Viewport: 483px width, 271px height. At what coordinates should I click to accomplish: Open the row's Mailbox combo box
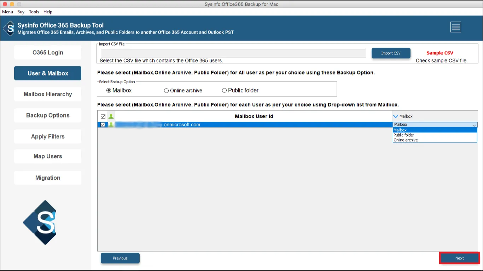pos(435,125)
